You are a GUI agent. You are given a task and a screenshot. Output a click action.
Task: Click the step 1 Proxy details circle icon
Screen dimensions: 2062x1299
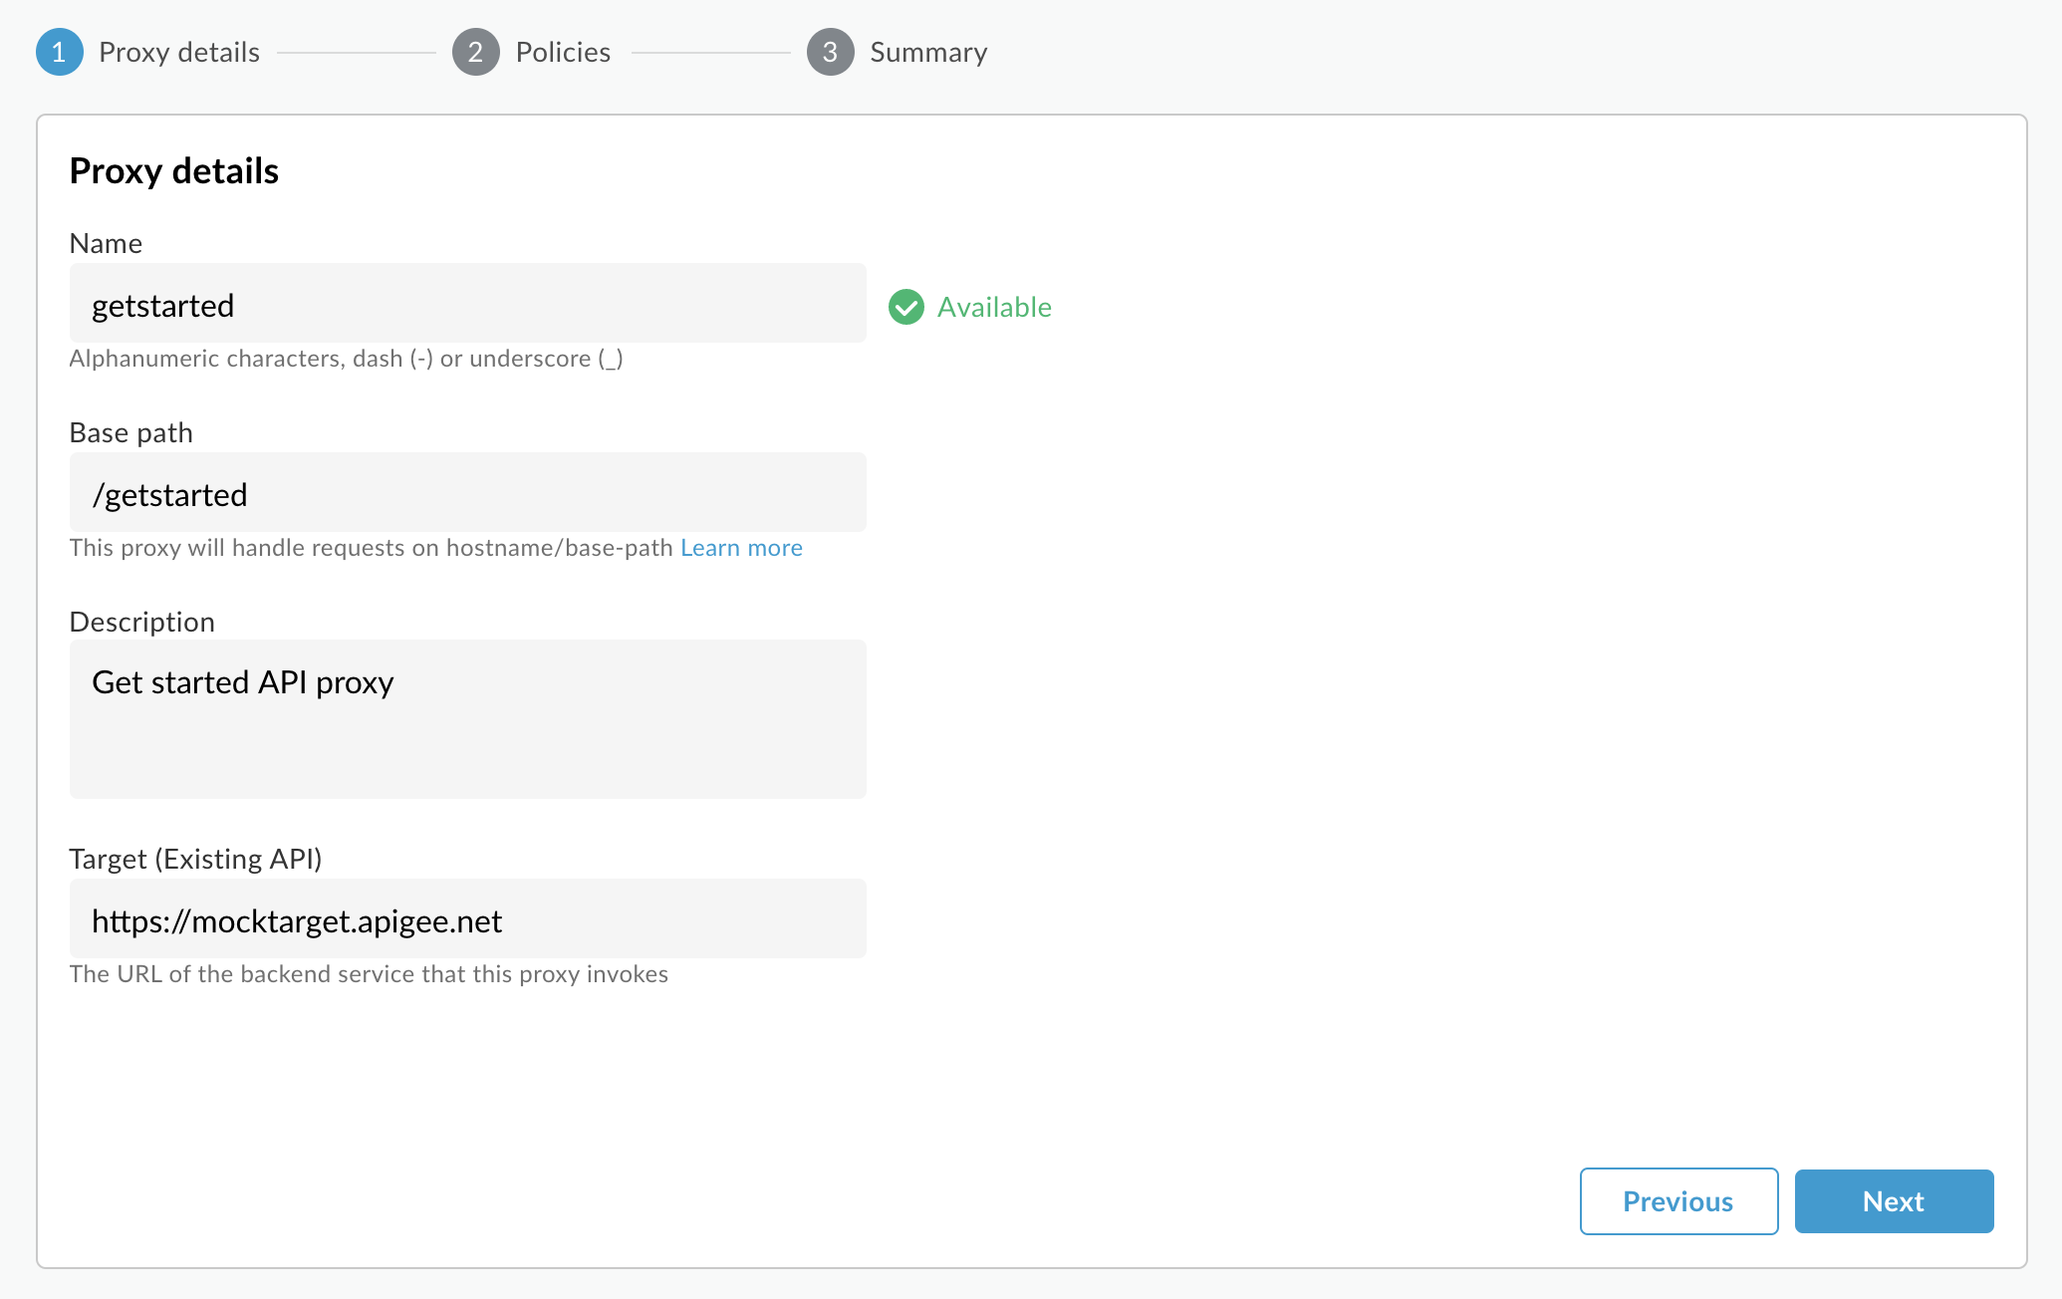coord(57,53)
